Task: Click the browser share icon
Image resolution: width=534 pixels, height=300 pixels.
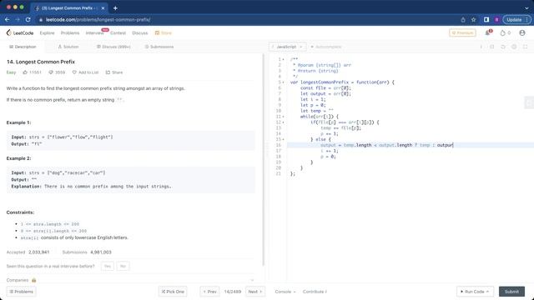Action: (463, 20)
